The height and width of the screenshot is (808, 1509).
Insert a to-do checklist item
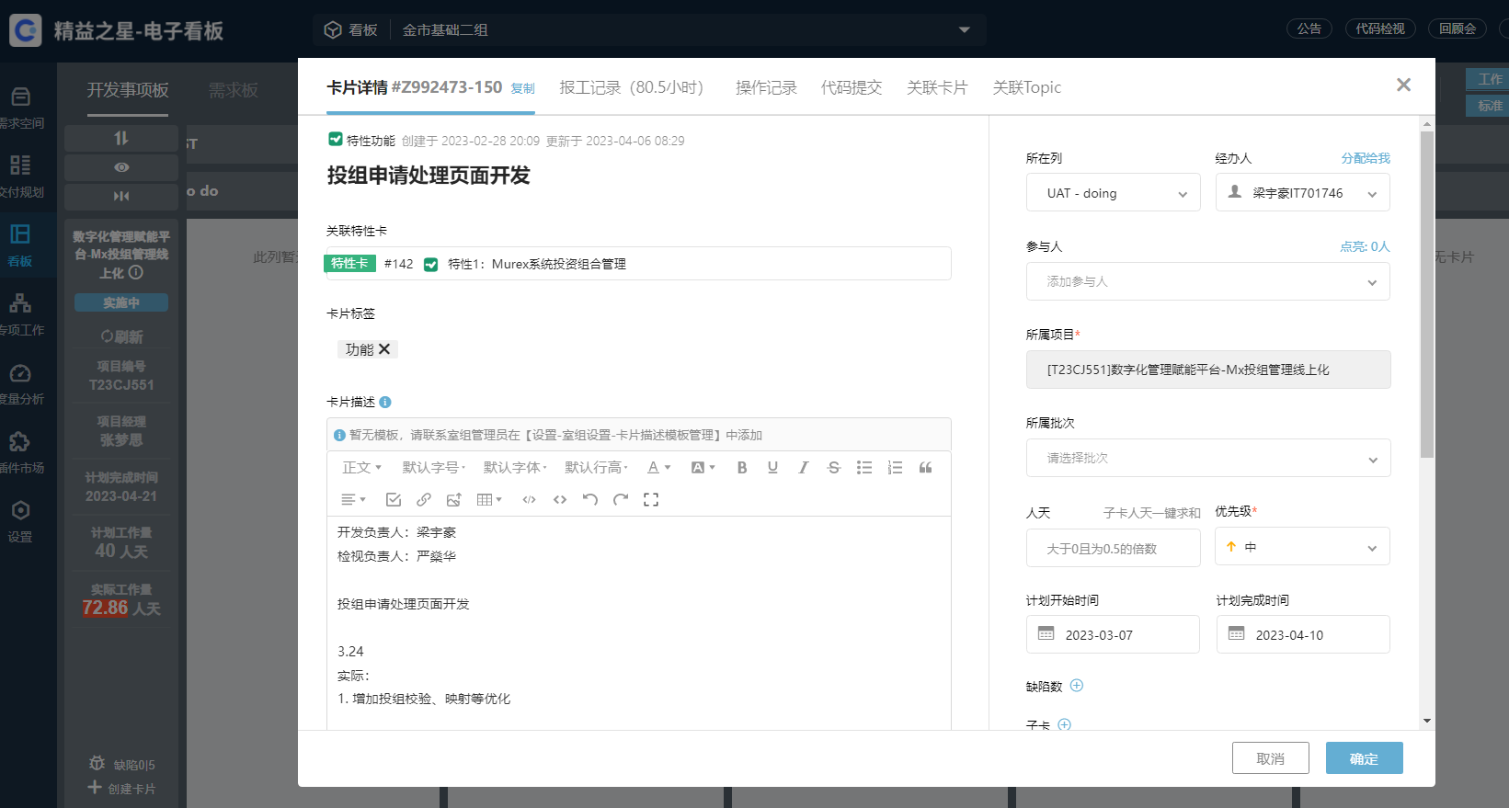[394, 500]
